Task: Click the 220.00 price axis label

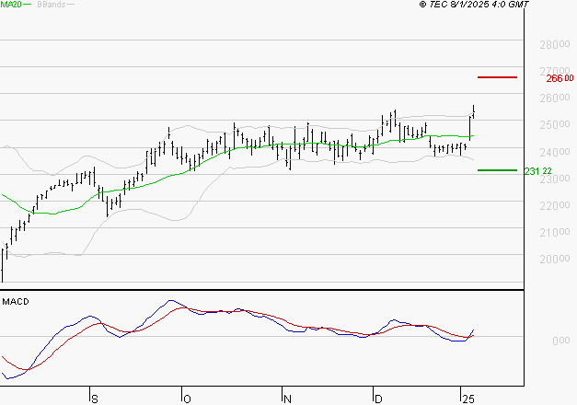Action: point(555,205)
